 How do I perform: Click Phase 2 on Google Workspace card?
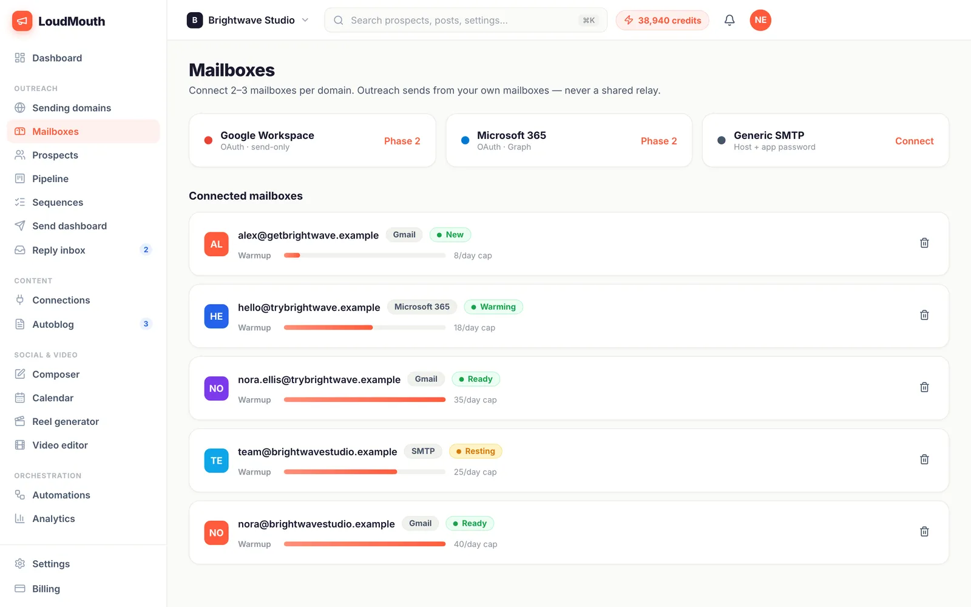[402, 141]
